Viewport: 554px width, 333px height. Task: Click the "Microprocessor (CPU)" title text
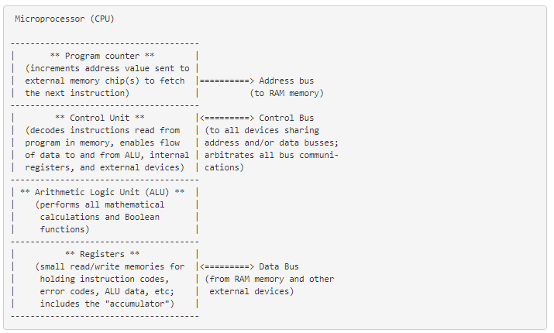(64, 19)
